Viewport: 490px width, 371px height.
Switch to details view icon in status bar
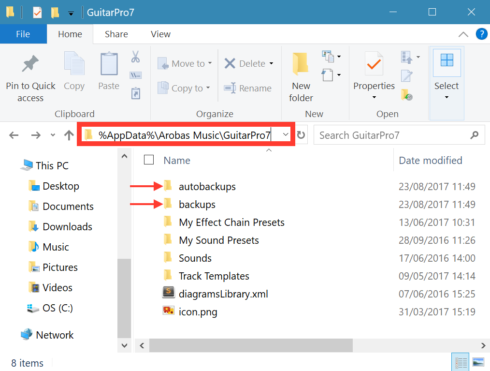pos(461,362)
